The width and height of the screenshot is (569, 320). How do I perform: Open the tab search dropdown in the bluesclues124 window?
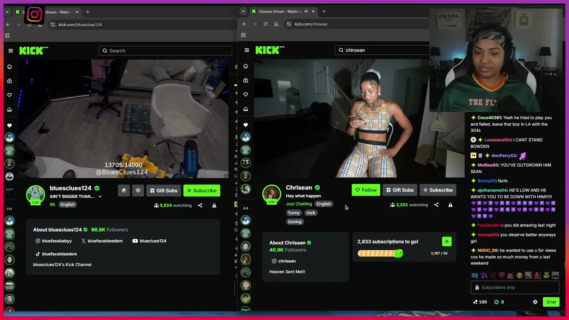pyautogui.click(x=7, y=12)
